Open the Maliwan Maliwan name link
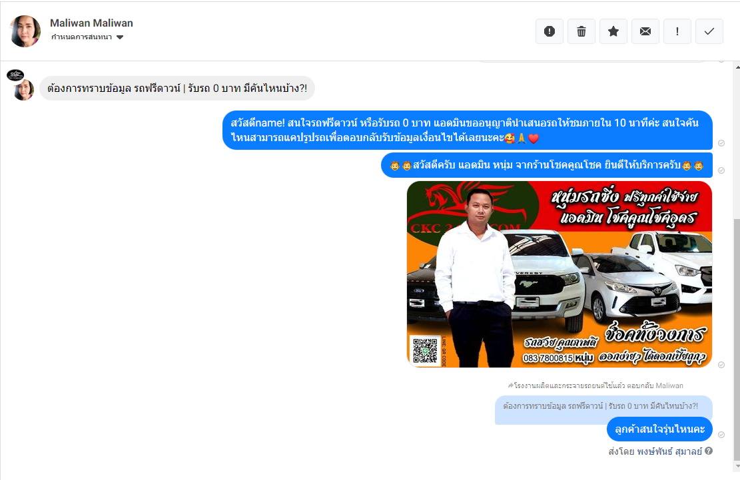Viewport: 740px width, 480px height. point(91,23)
